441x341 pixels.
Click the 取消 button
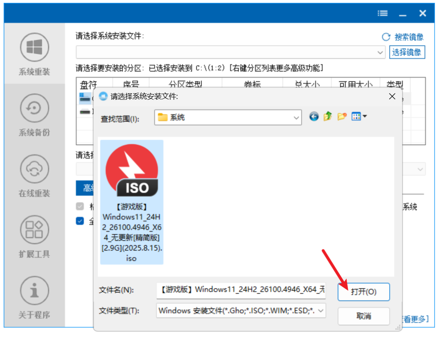(x=364, y=316)
